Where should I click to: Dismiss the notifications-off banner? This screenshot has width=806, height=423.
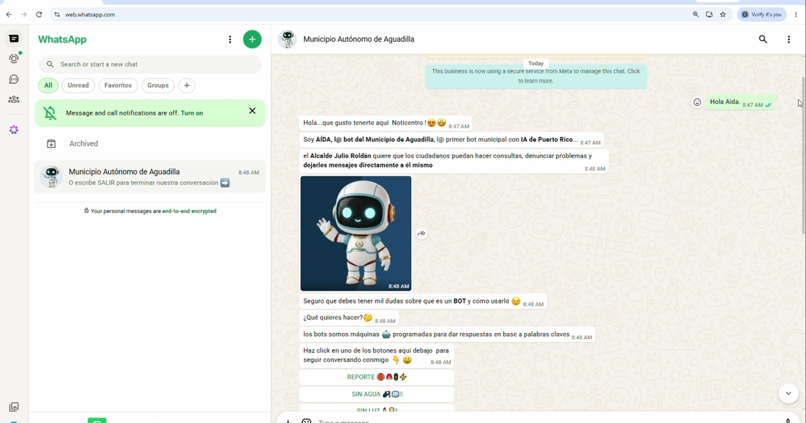coord(253,111)
